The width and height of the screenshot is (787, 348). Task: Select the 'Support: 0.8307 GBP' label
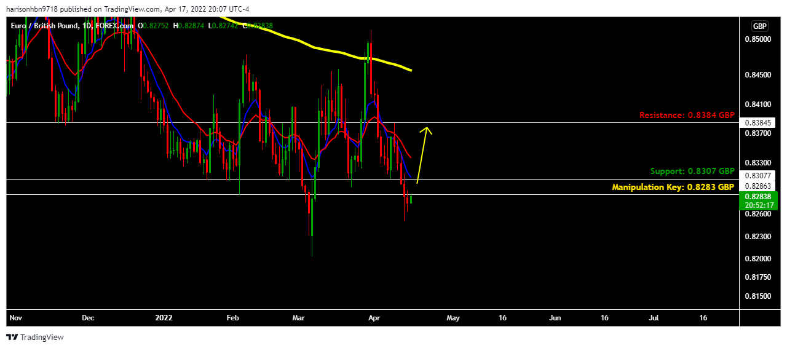(692, 171)
